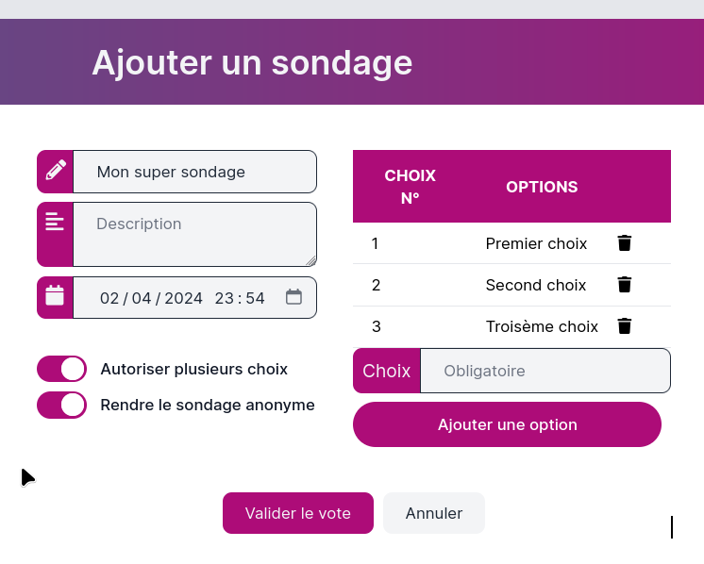Click the OPTIONS column header
This screenshot has width=704, height=564.
coord(542,187)
